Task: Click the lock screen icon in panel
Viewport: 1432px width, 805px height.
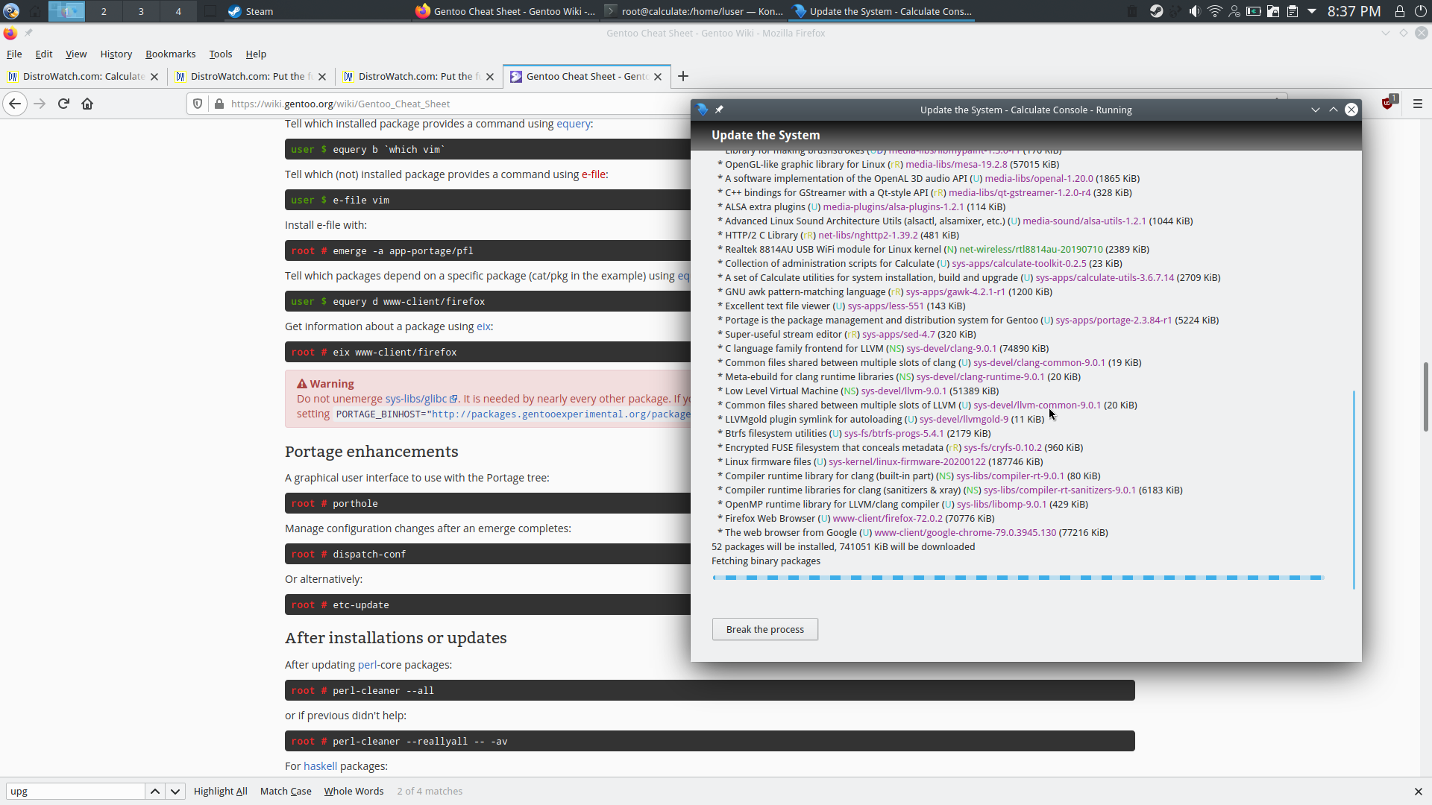Action: click(x=1400, y=11)
